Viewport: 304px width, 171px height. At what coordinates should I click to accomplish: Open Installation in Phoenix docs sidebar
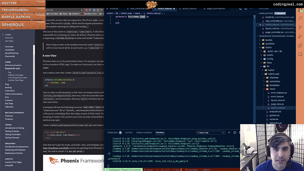tap(10, 50)
